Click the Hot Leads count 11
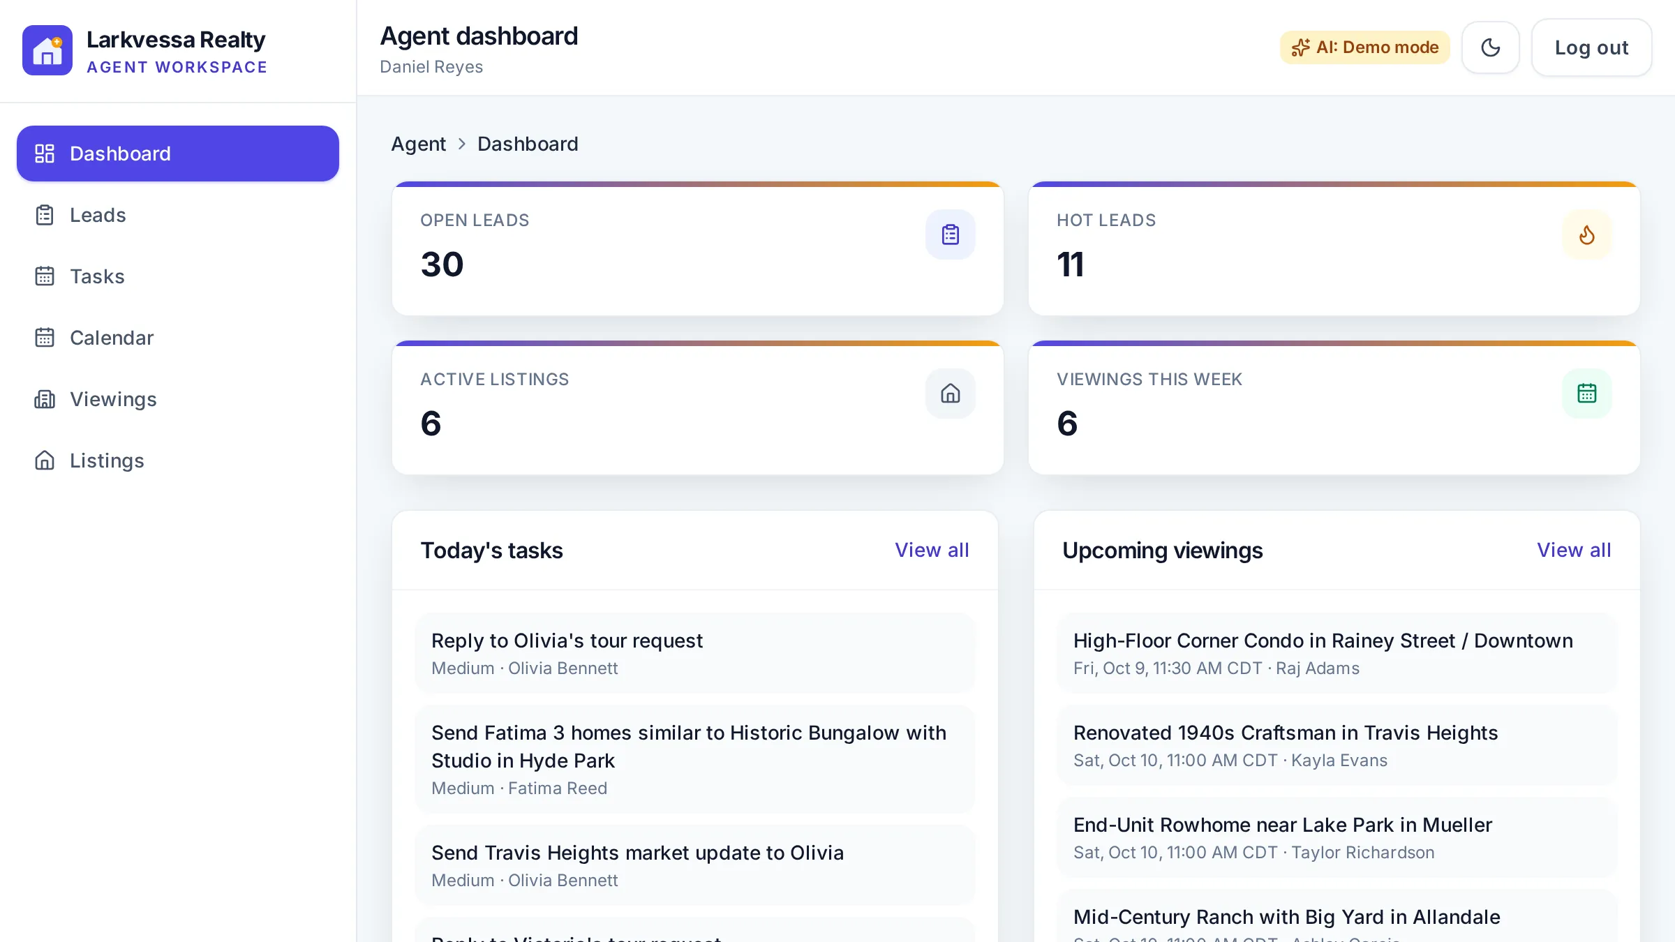 point(1071,264)
